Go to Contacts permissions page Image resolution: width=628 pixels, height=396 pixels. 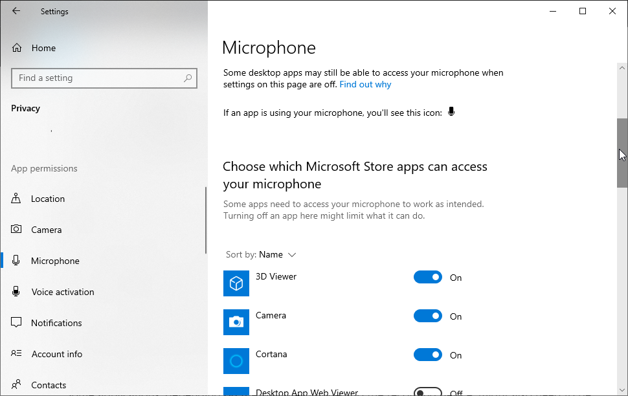tap(49, 385)
